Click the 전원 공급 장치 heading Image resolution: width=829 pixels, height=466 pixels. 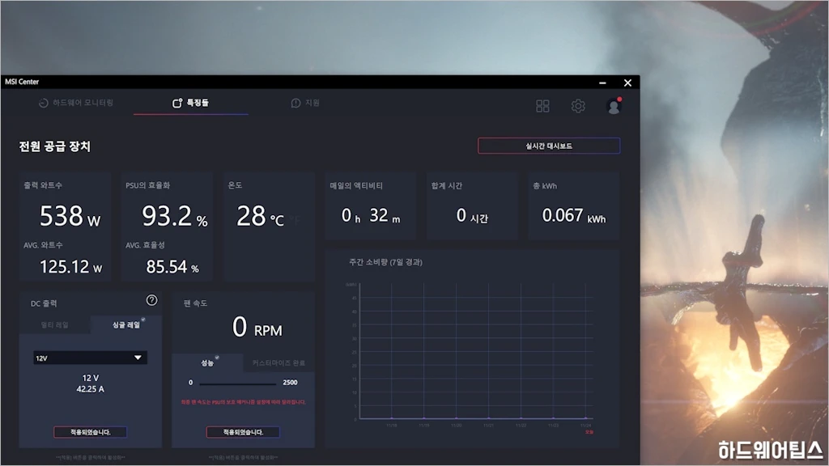coord(55,146)
